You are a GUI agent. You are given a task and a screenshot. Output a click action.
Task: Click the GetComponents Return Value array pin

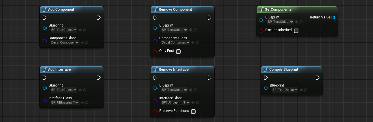point(333,18)
